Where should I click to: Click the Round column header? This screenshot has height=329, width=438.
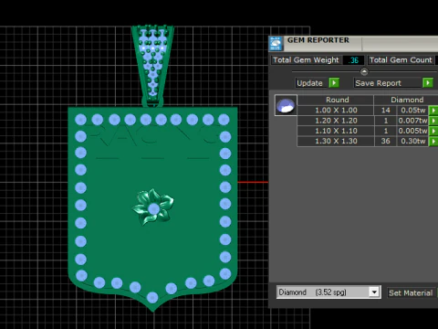[x=336, y=100]
